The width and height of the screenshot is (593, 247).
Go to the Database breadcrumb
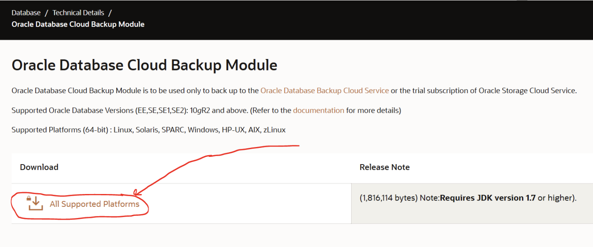[26, 13]
